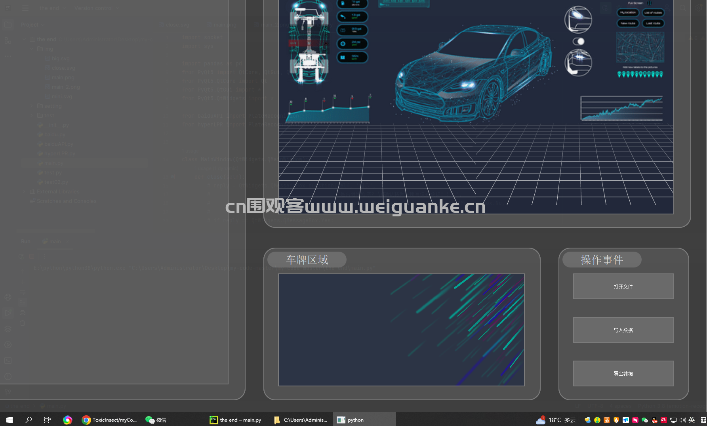707x426 pixels.
Task: Select mini.svg in project tree
Action: click(58, 96)
